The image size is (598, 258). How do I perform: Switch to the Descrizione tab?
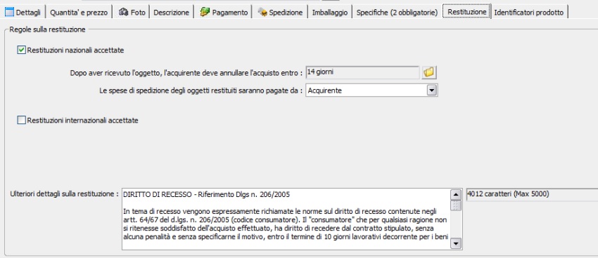[171, 12]
